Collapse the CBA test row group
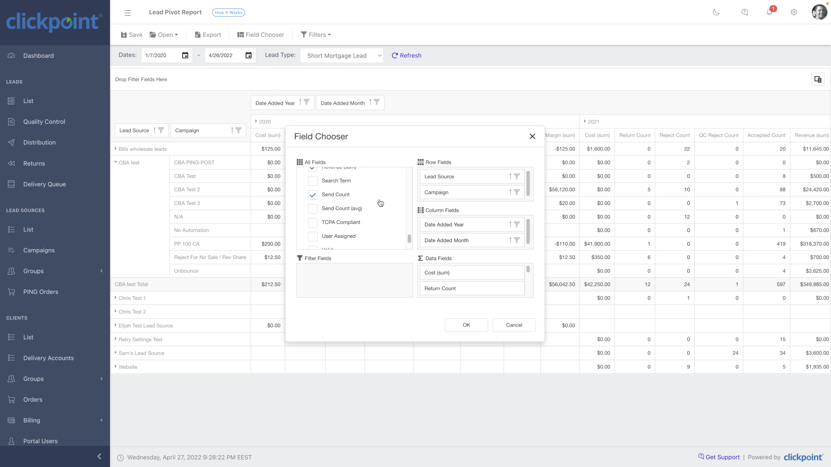The height and width of the screenshot is (467, 831). click(x=115, y=162)
